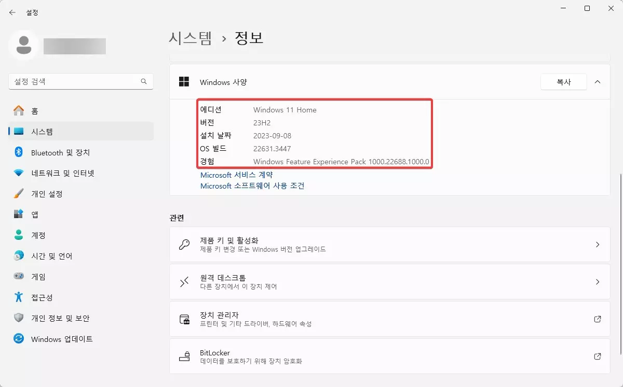Click 시스템 in the breadcrumb header
Screen dimensions: 623x387
click(x=191, y=38)
